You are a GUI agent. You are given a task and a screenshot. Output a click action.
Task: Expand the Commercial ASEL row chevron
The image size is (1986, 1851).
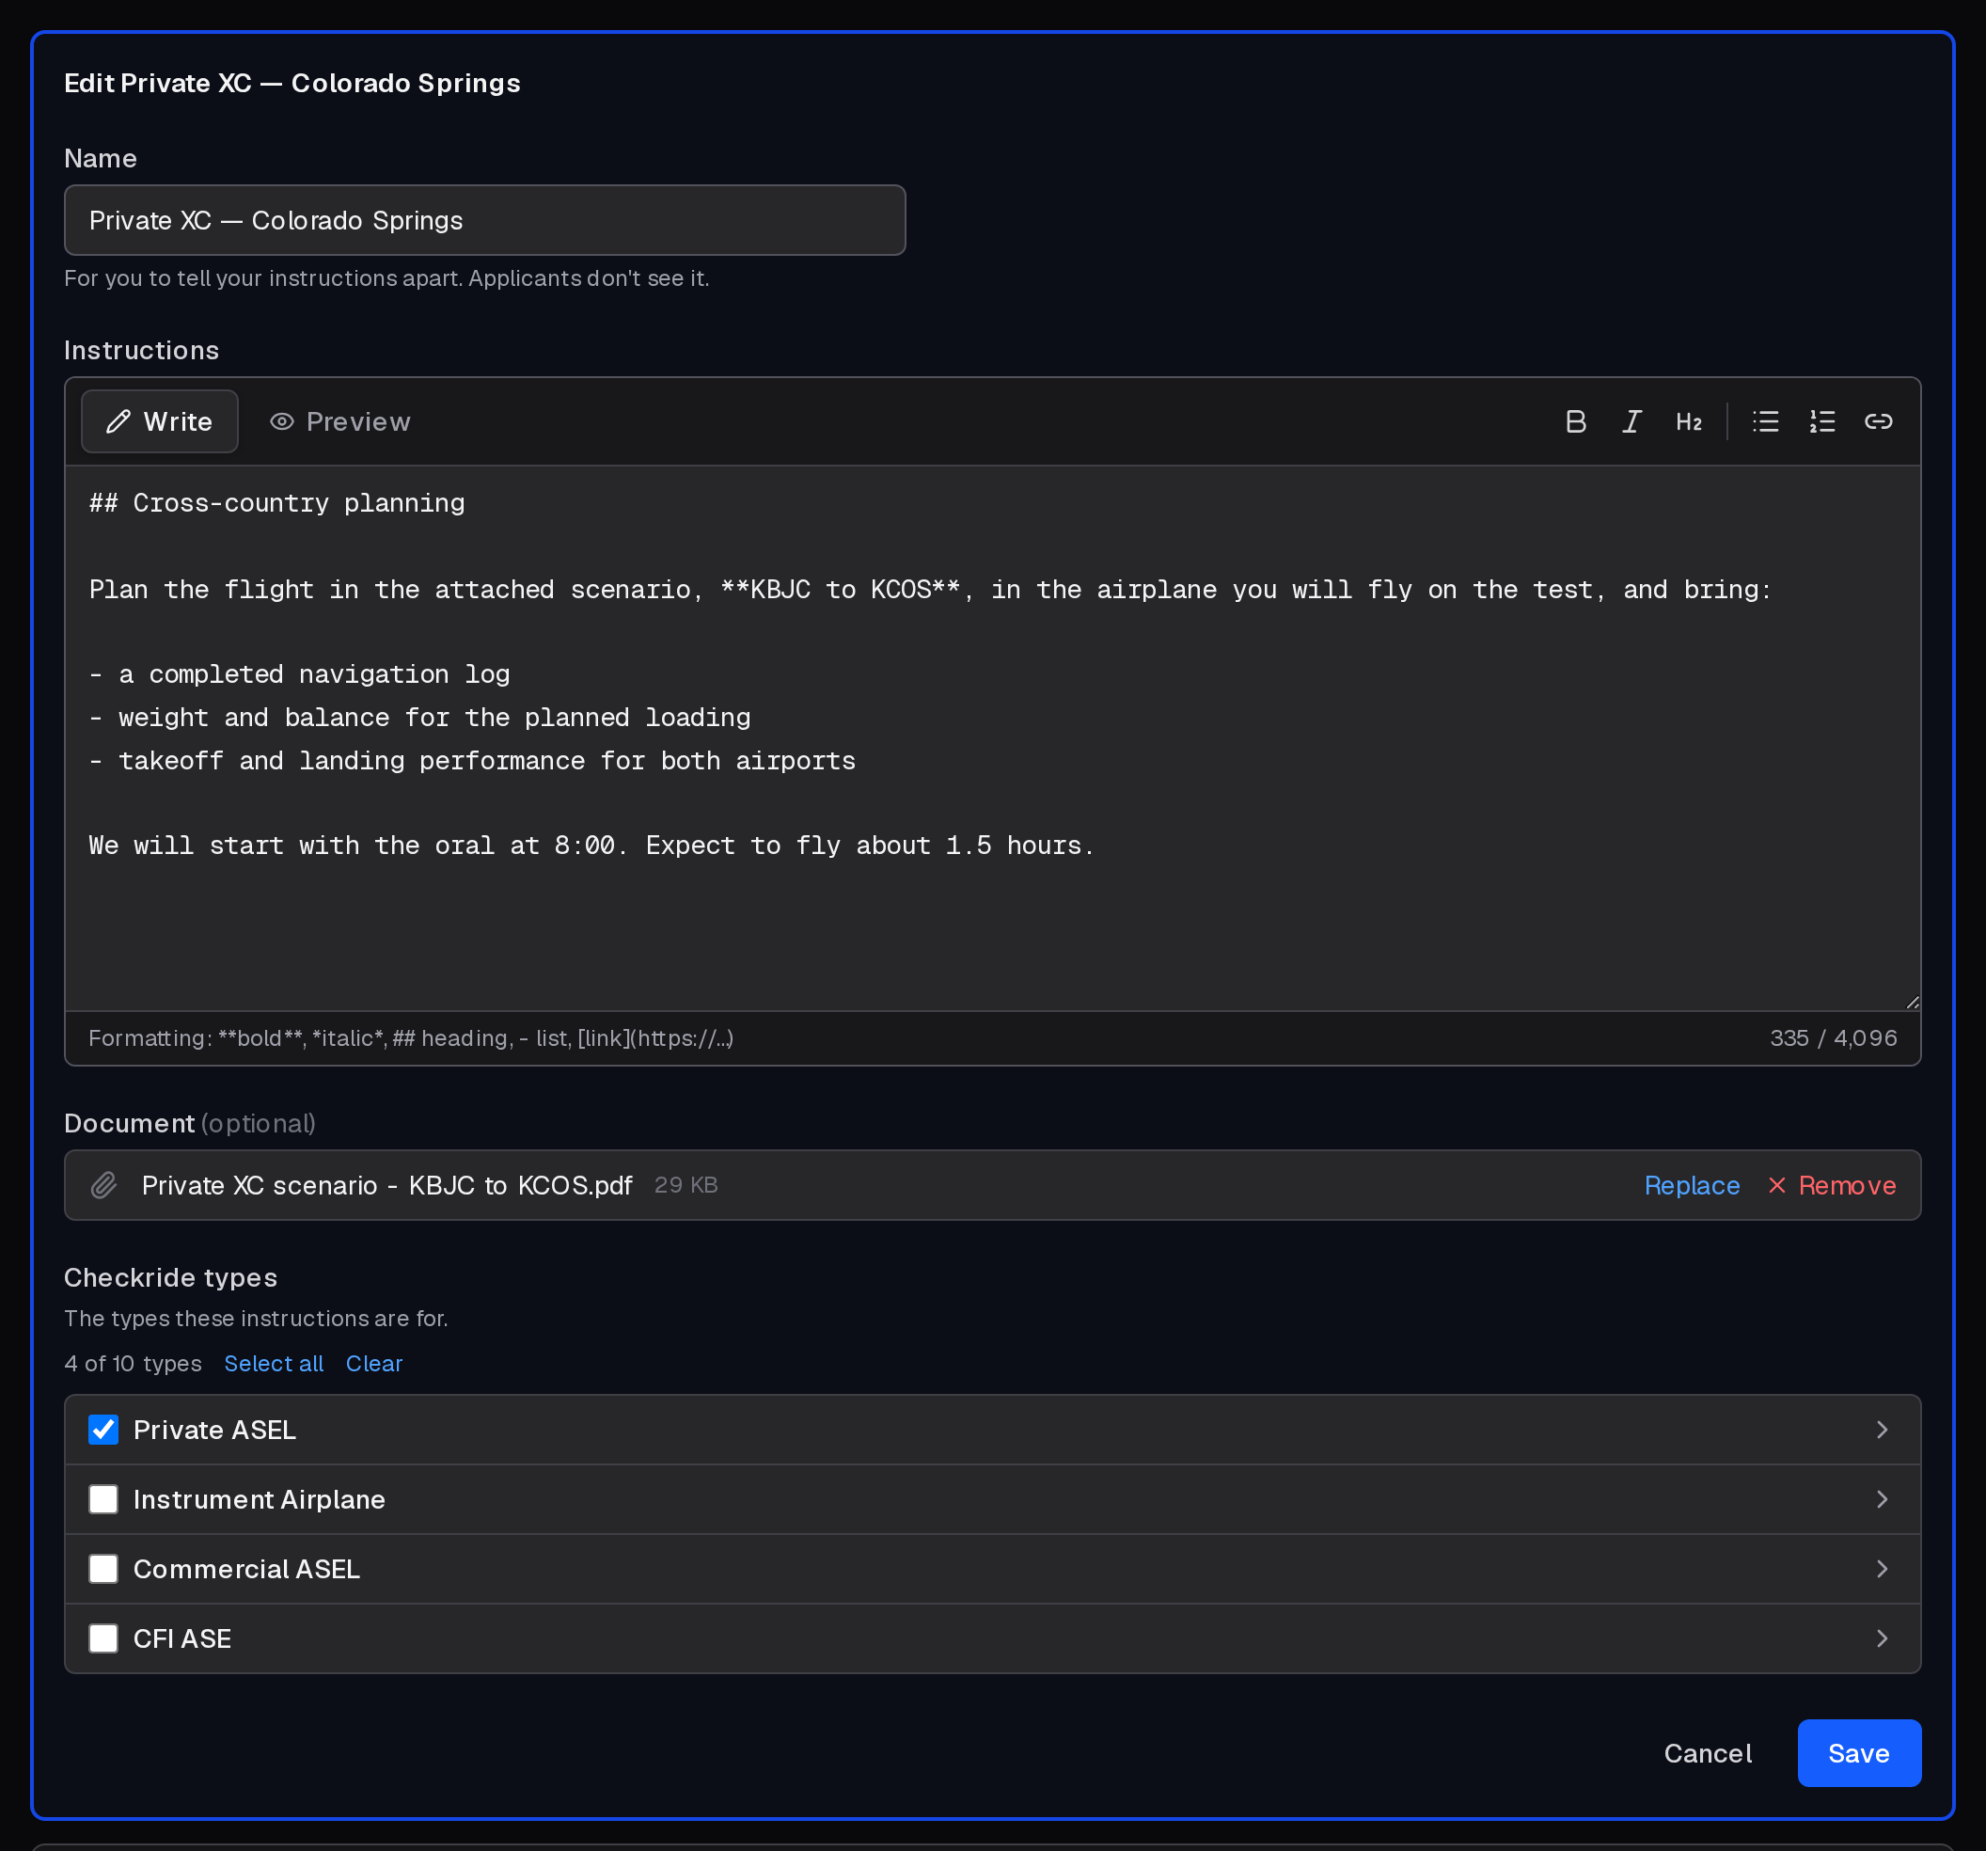[x=1883, y=1569]
